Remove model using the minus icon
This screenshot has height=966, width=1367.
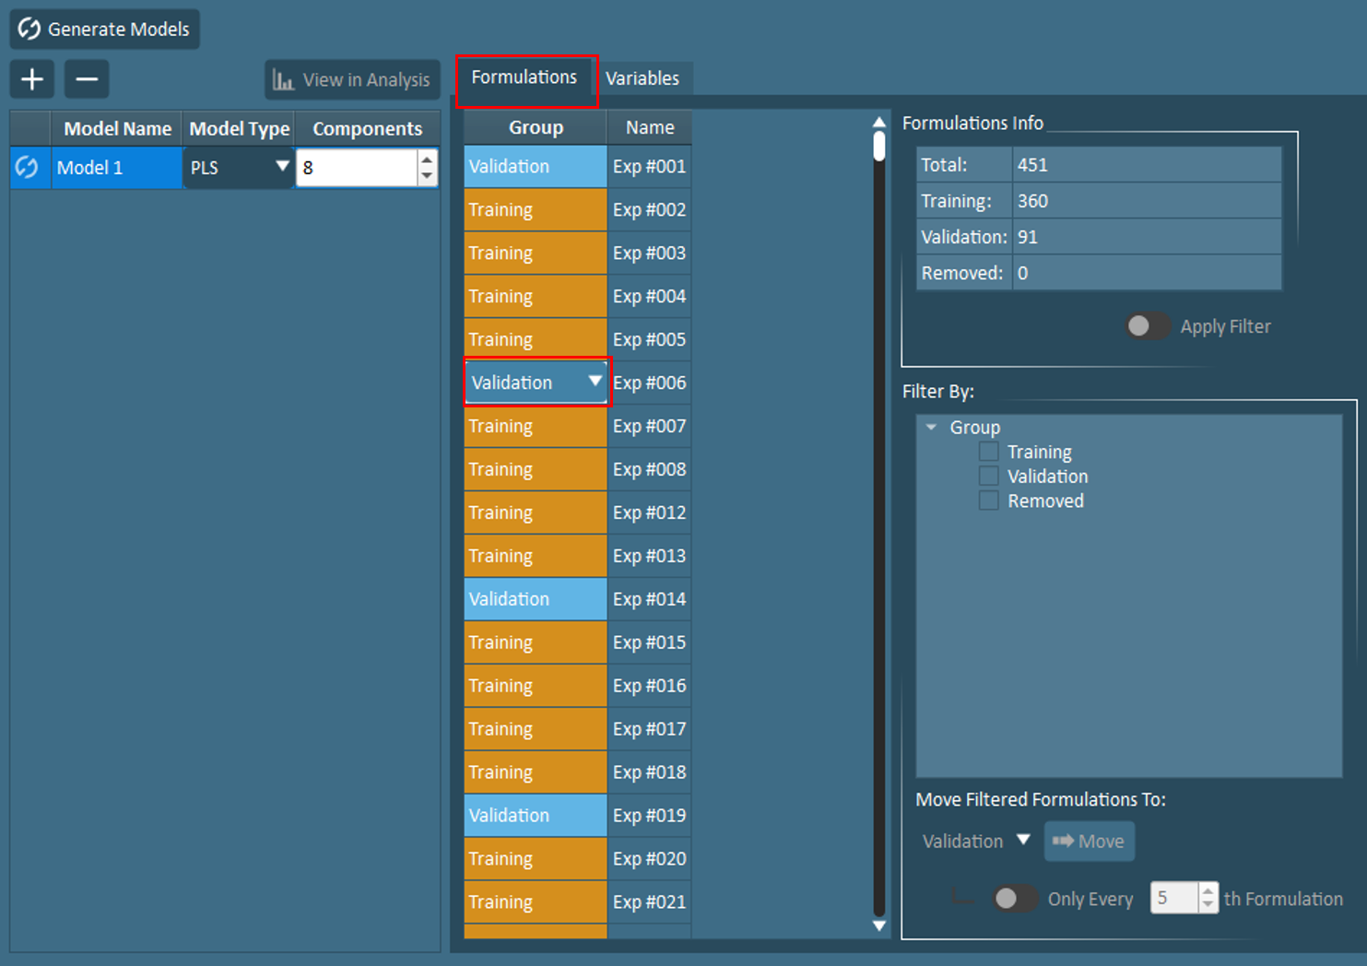click(x=87, y=79)
